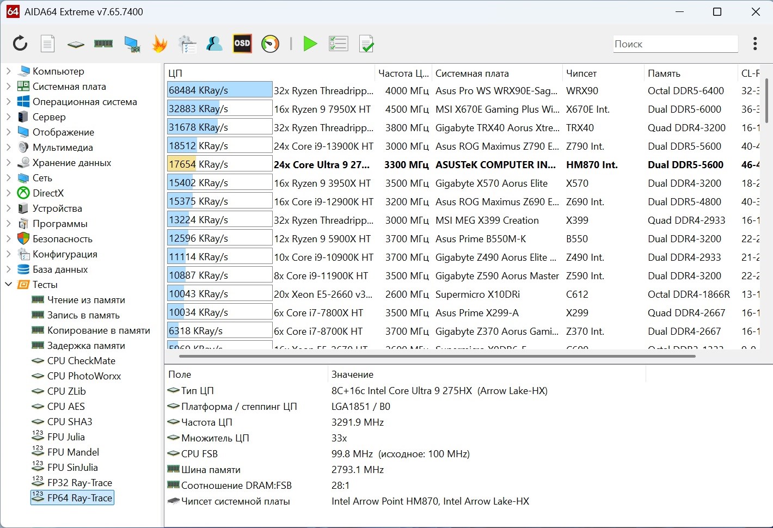Viewport: 773px width, 528px height.
Task: Open the three-dot options menu
Action: [x=754, y=44]
